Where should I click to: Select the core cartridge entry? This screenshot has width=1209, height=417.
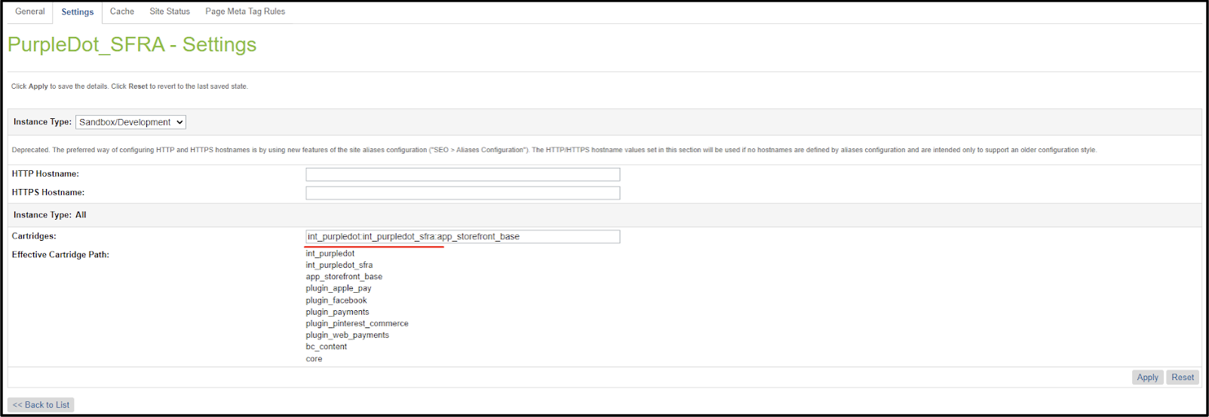tap(314, 359)
